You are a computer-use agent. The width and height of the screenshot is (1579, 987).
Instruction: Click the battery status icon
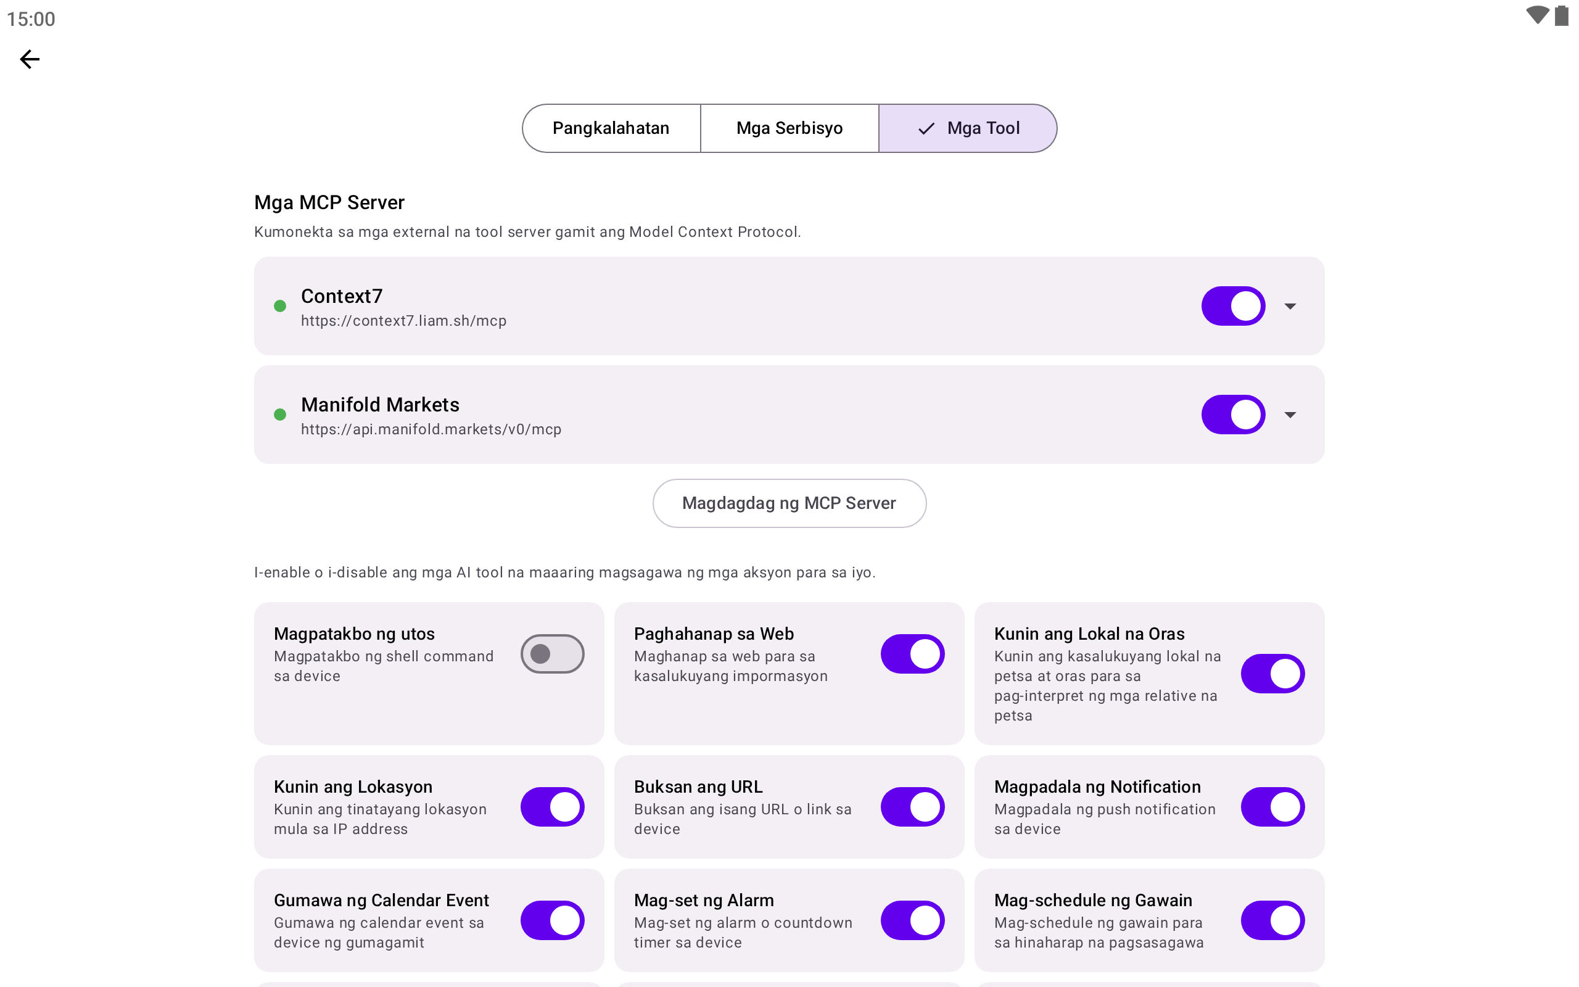coord(1561,15)
